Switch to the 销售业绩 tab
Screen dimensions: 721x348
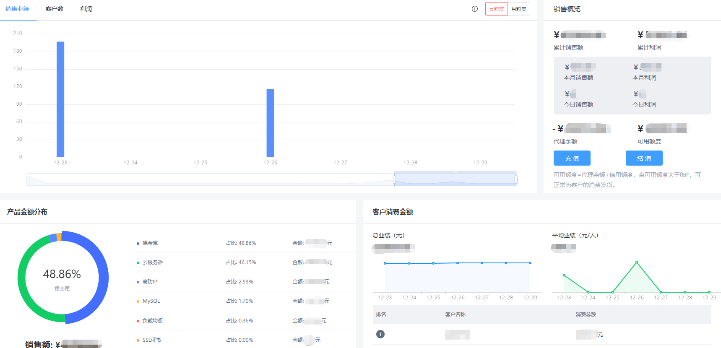18,9
